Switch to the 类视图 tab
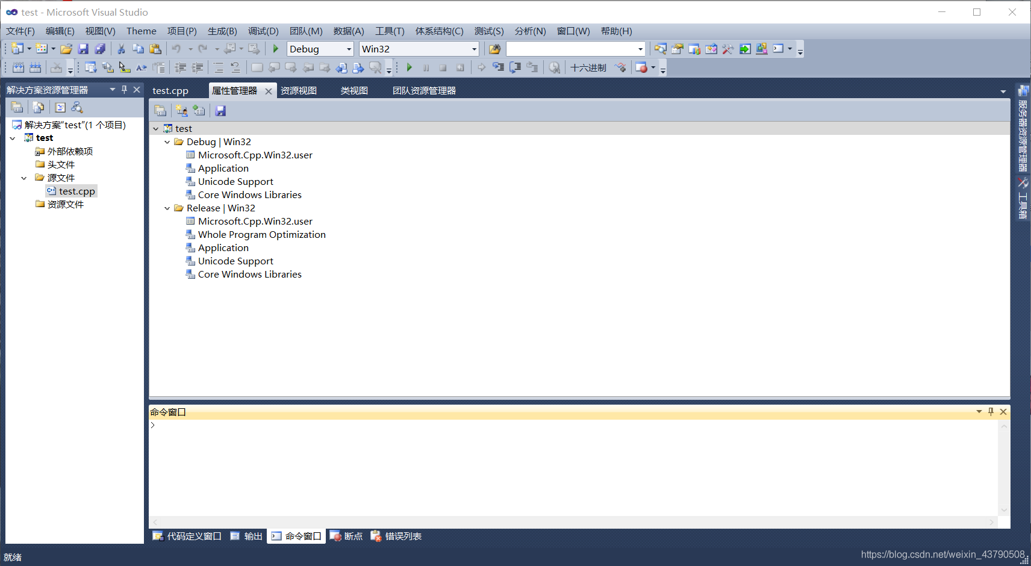 [354, 91]
